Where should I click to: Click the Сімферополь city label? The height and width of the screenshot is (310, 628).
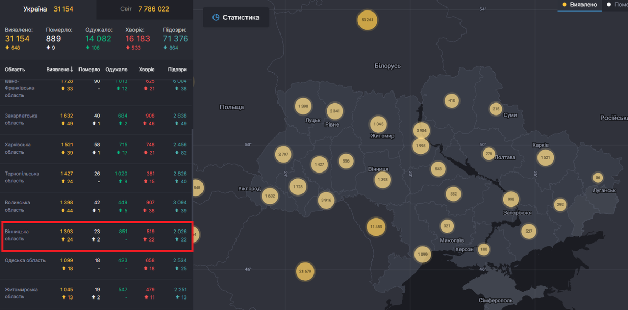point(496,301)
